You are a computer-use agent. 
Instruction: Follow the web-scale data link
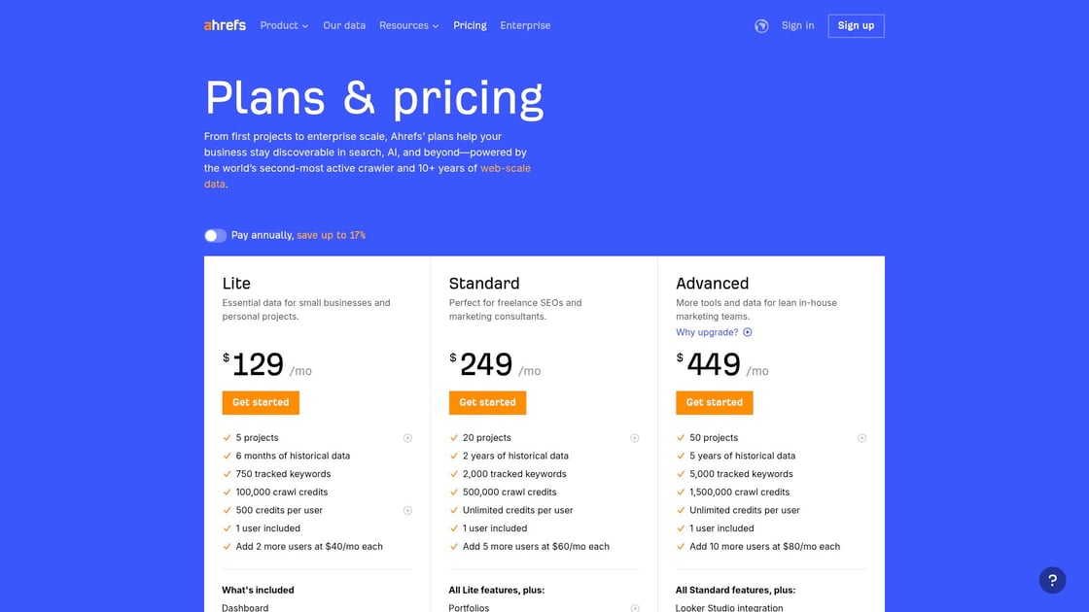pyautogui.click(x=505, y=168)
